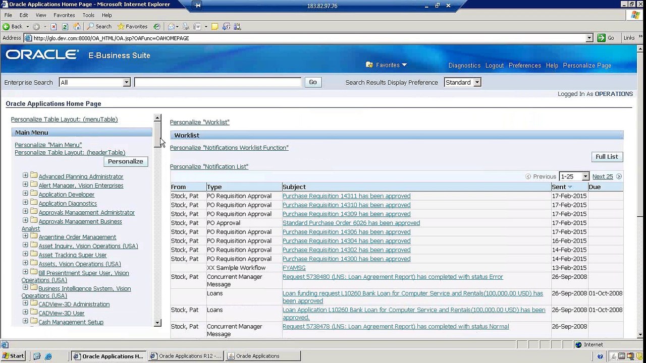
Task: Click the Print toolbar icon
Action: 186,26
